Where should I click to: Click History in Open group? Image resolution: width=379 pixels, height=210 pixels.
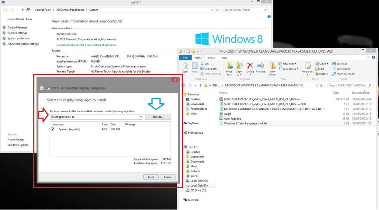point(322,74)
